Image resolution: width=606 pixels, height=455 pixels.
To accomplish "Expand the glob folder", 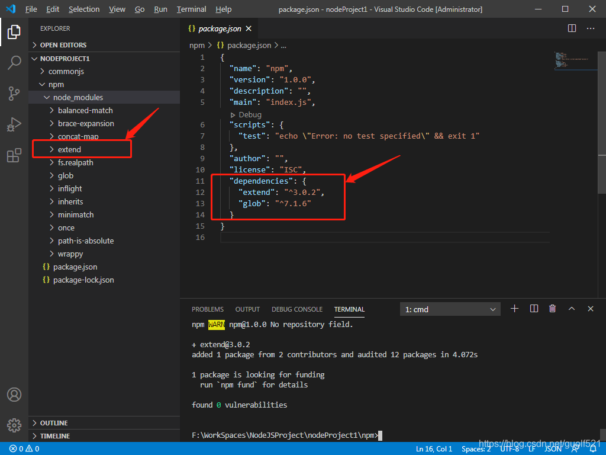I will tap(104, 175).
